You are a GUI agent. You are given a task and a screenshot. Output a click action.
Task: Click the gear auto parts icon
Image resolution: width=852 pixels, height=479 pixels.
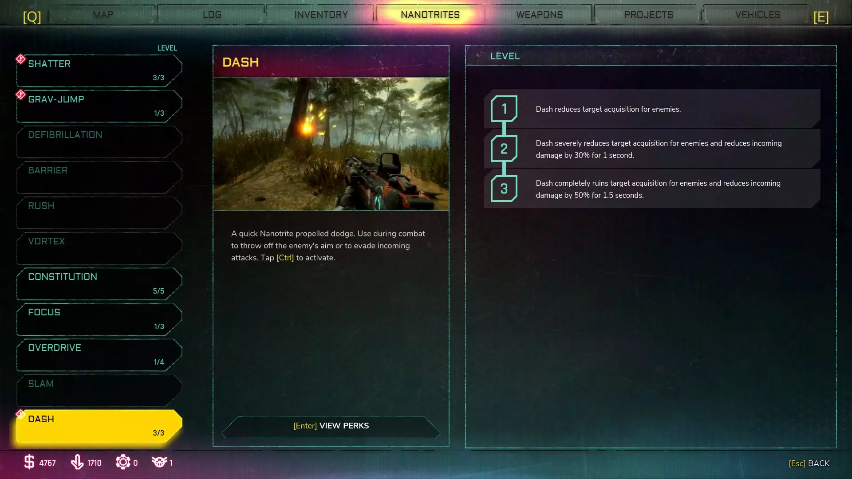pyautogui.click(x=123, y=462)
